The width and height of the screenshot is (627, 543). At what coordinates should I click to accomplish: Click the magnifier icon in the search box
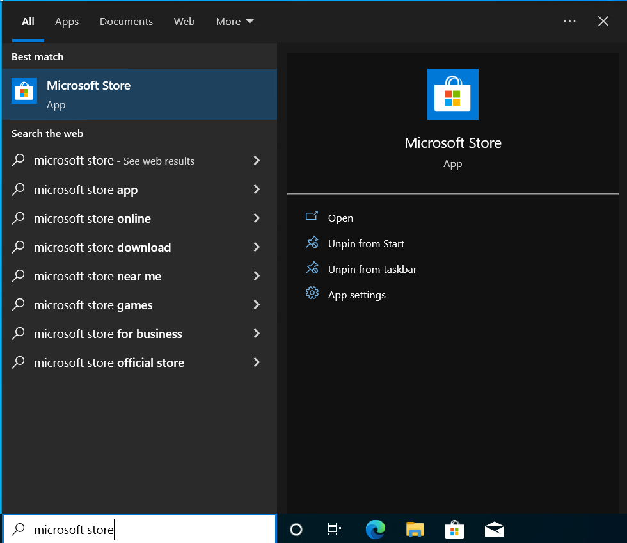pos(19,530)
